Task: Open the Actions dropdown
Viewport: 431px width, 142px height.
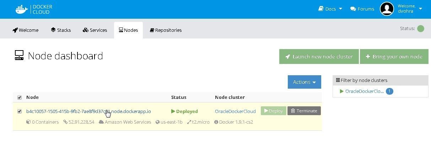Action: [x=305, y=82]
